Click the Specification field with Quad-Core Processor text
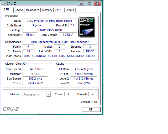The width and height of the screenshot is (168, 134). (60, 42)
